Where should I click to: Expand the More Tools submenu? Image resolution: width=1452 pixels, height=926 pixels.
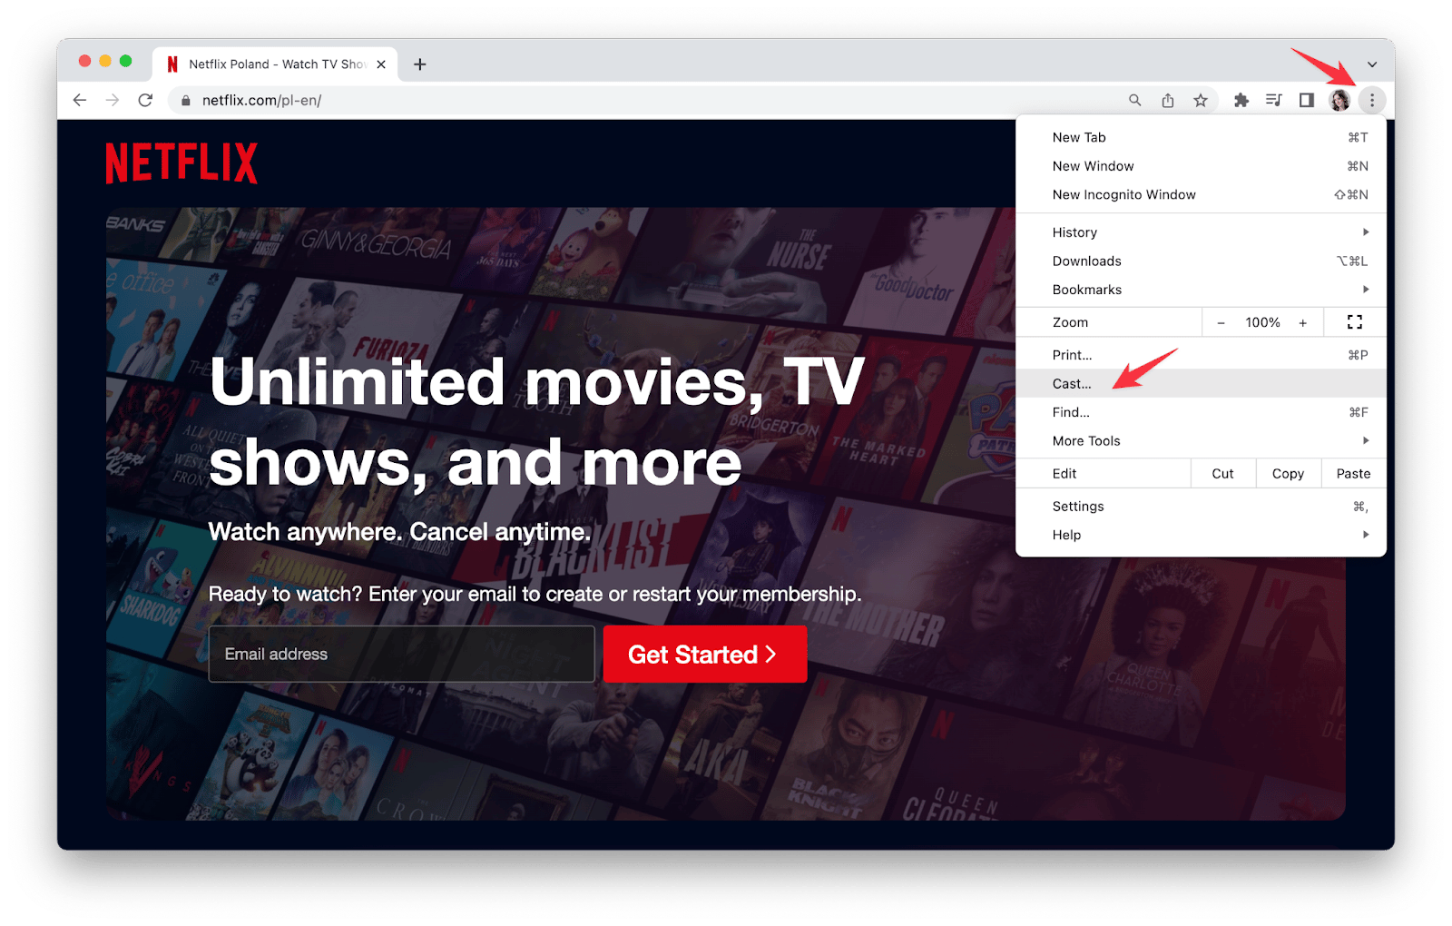(x=1201, y=441)
